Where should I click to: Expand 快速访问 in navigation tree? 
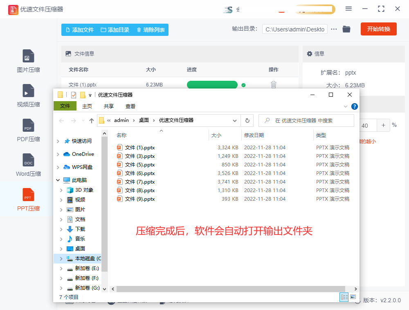pos(58,141)
